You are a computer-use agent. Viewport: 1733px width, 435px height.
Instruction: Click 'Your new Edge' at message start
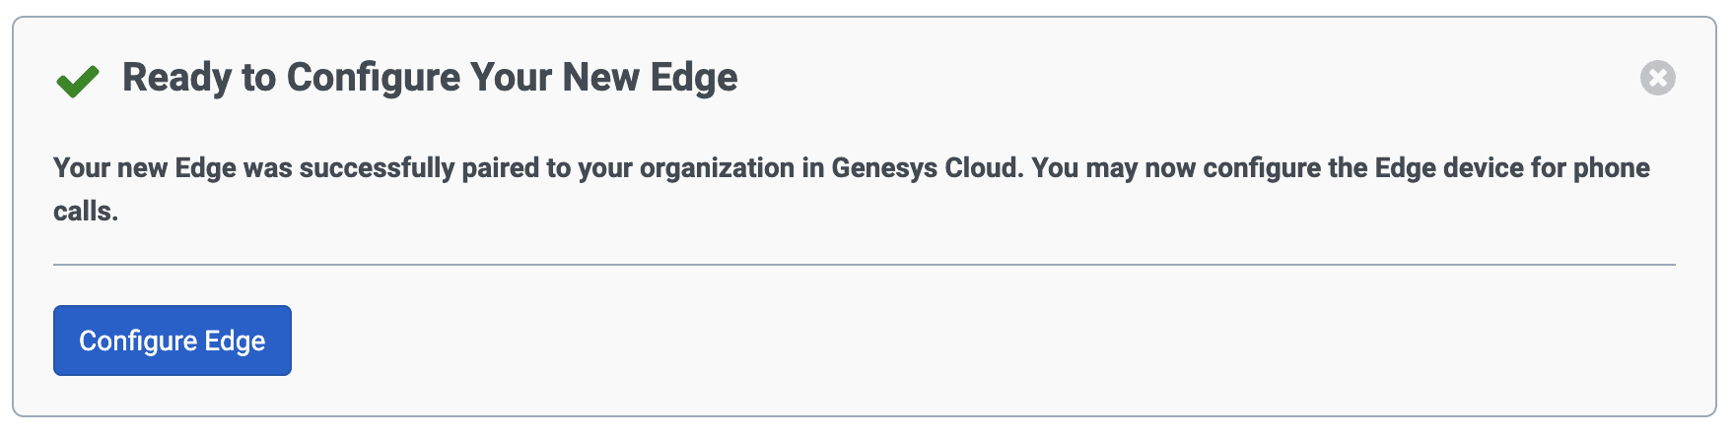pos(144,168)
